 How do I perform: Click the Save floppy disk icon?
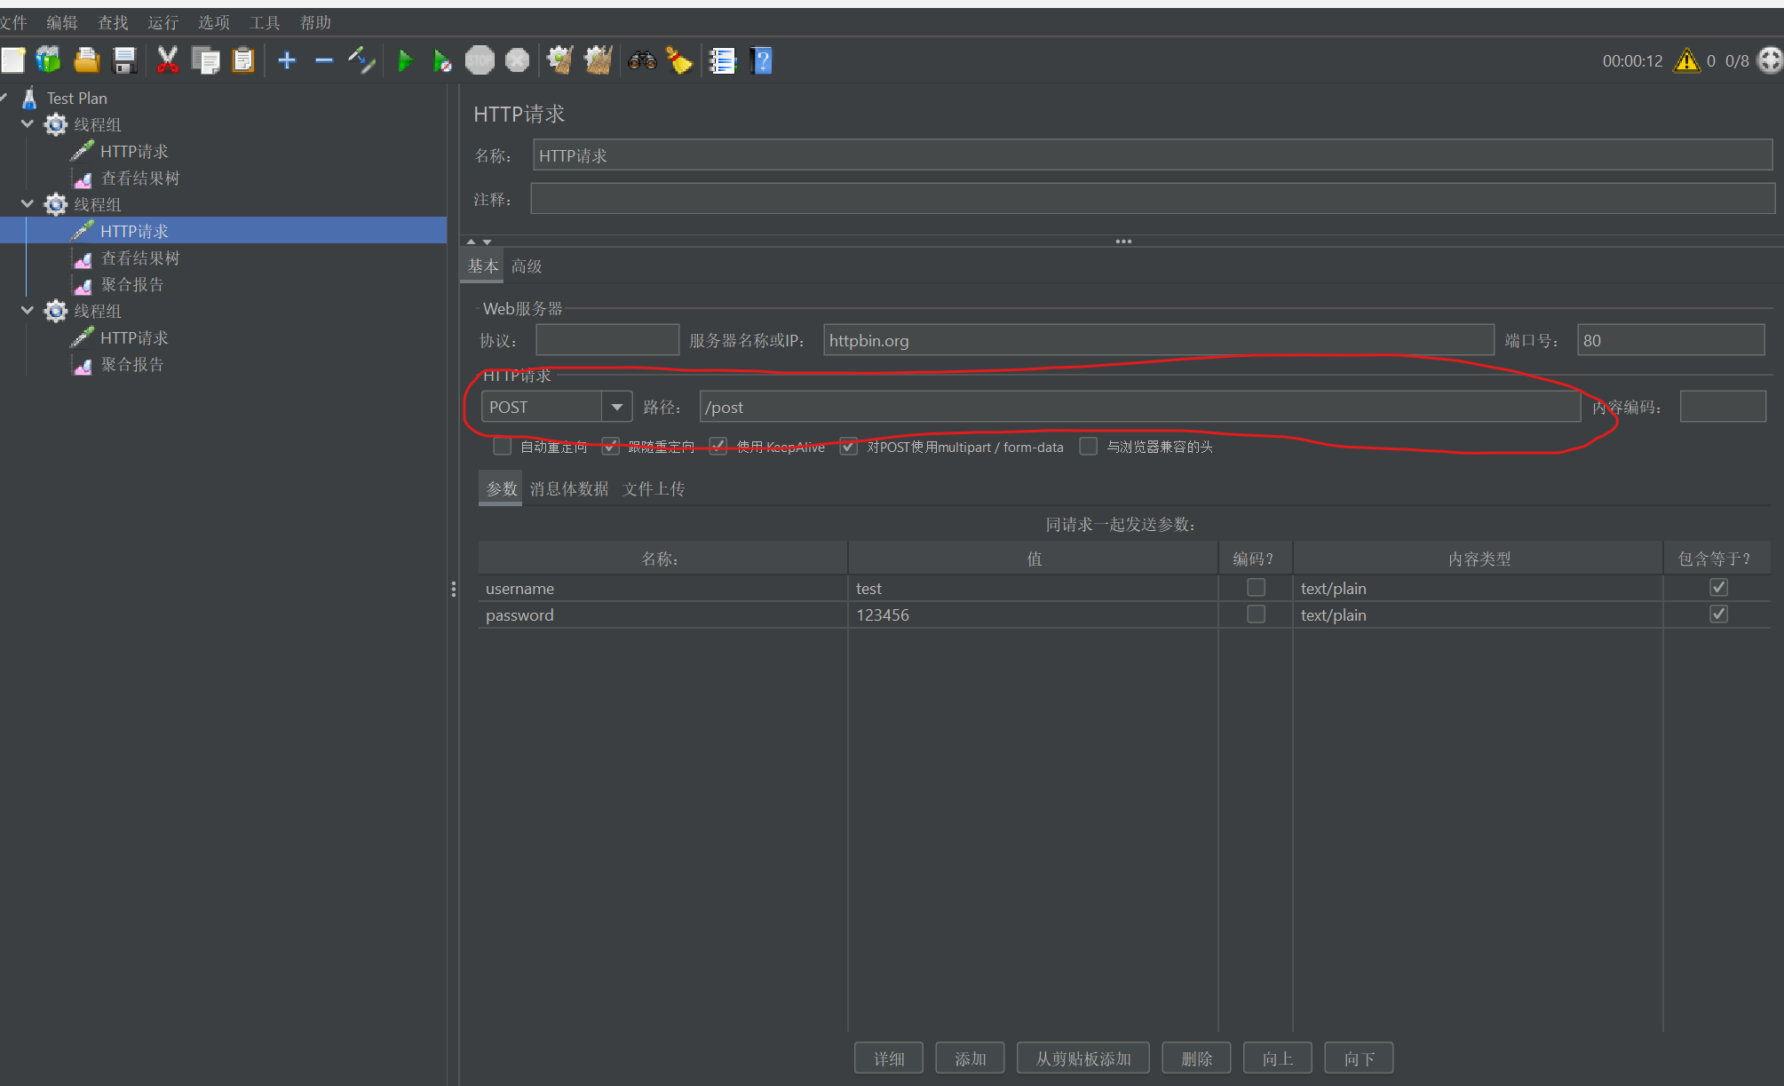(124, 60)
